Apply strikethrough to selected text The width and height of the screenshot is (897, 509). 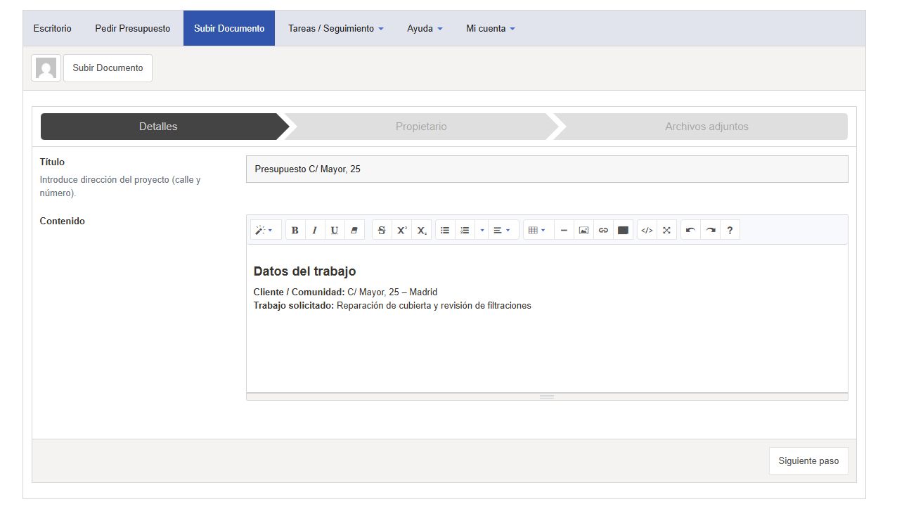[381, 229]
